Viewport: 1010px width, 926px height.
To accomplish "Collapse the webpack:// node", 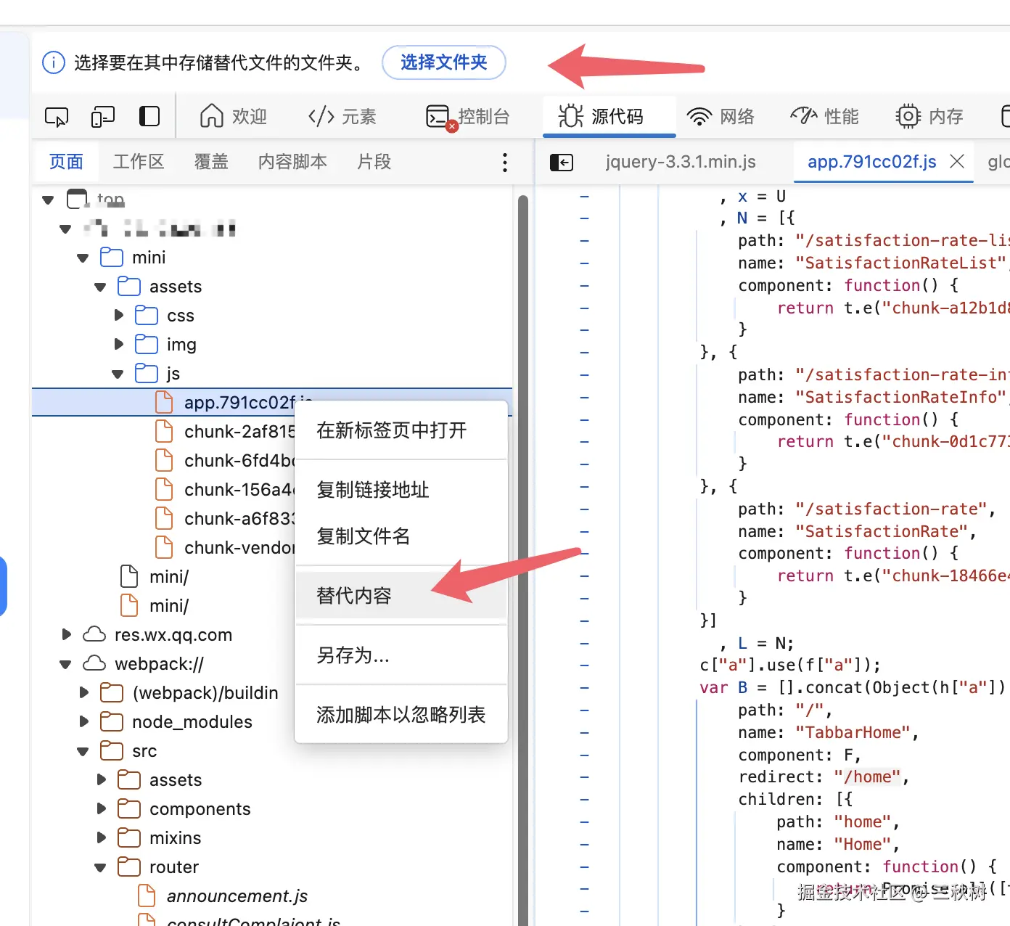I will click(x=65, y=664).
